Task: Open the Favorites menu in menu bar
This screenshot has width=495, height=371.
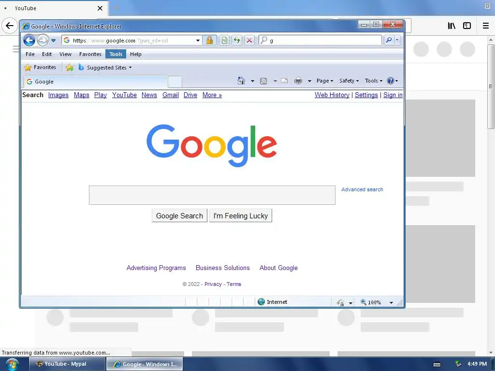Action: pyautogui.click(x=90, y=54)
